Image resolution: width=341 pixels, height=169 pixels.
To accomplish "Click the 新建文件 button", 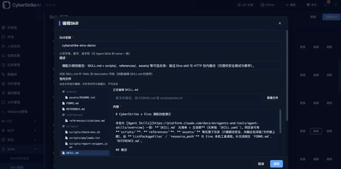I will (x=272, y=98).
